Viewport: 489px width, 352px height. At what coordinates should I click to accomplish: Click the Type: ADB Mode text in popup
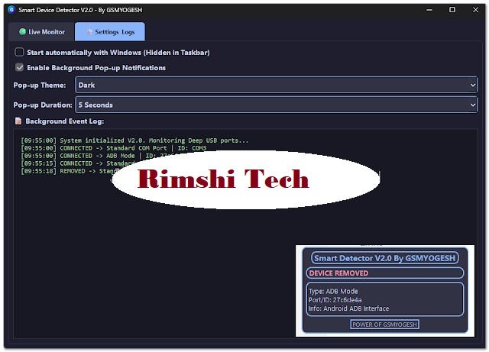(x=333, y=291)
